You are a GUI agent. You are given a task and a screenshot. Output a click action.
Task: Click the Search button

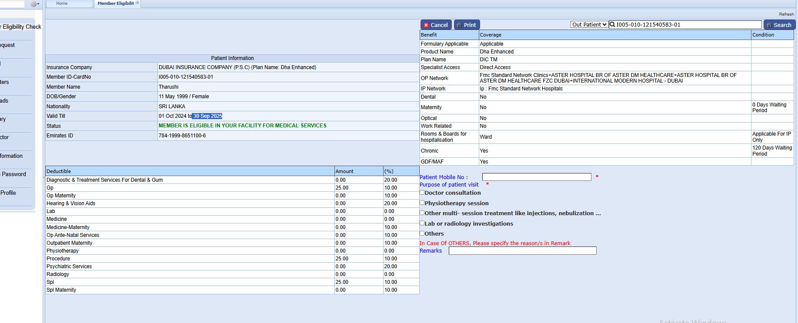[x=778, y=25]
